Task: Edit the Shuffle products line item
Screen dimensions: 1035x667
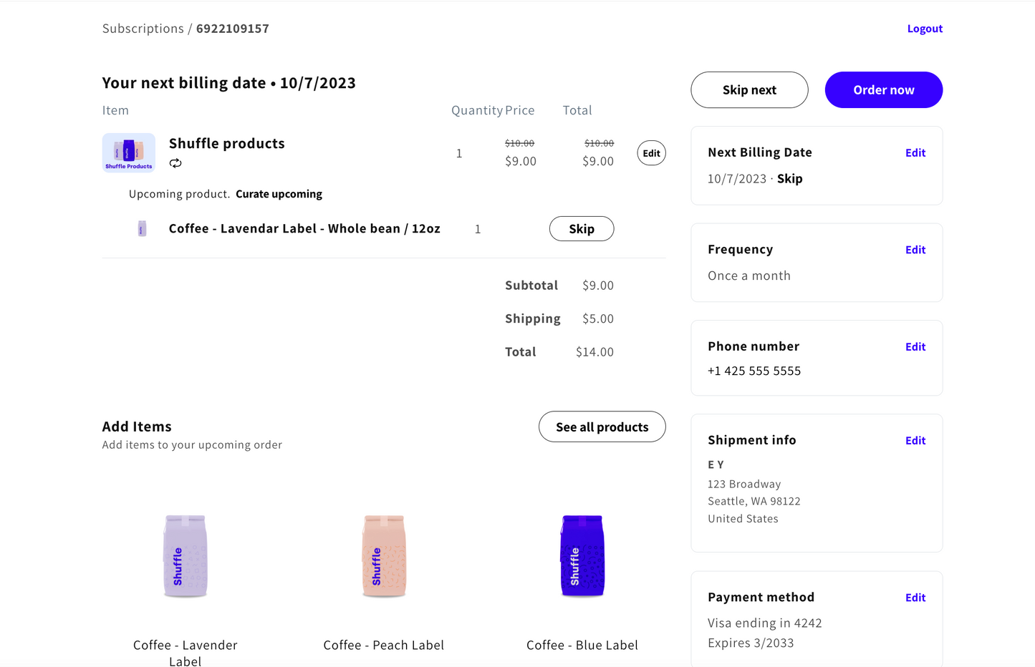Action: click(651, 153)
